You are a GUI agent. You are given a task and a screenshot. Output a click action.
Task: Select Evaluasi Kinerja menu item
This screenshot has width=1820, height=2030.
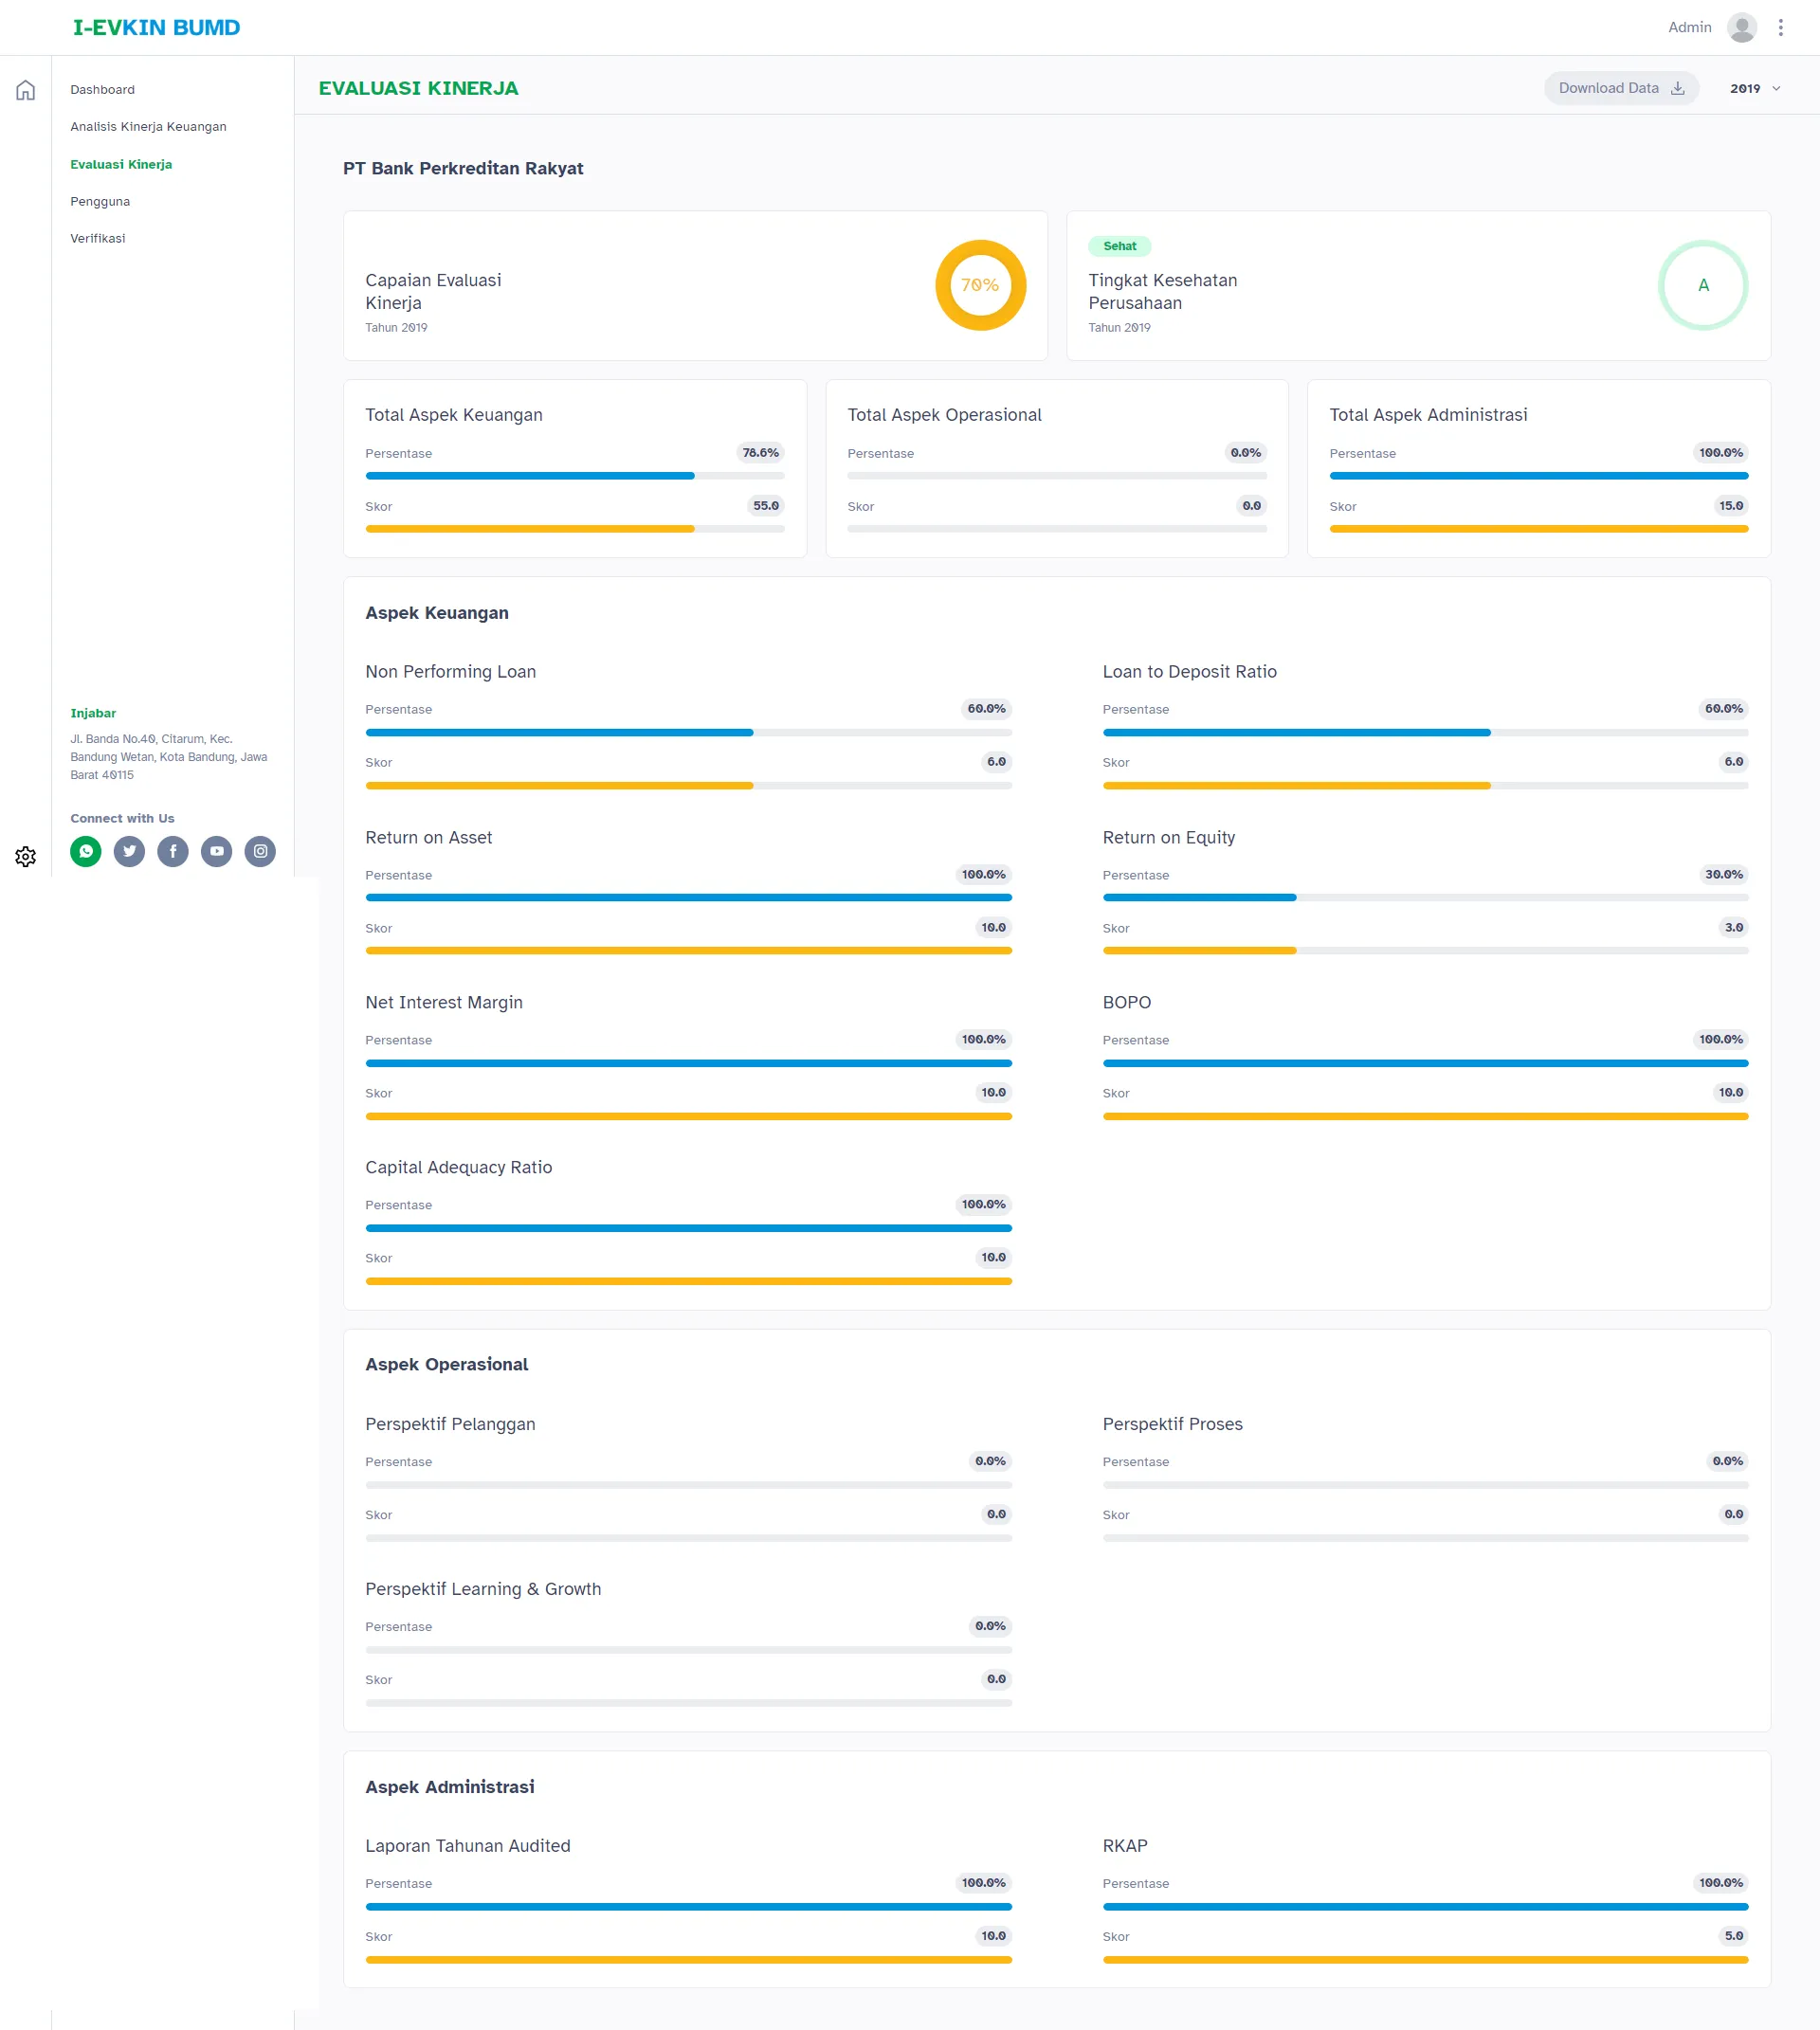click(121, 164)
